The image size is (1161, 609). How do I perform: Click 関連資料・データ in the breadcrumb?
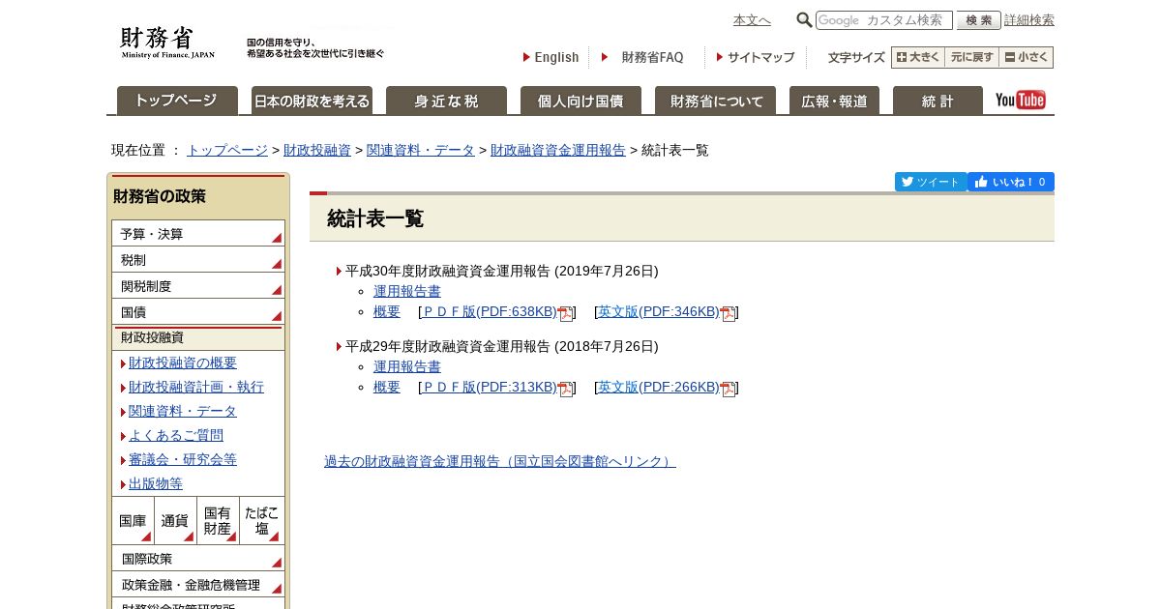[421, 150]
